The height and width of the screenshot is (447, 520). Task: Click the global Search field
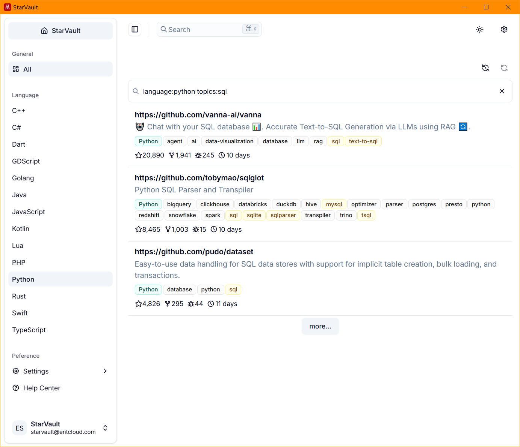(x=209, y=29)
